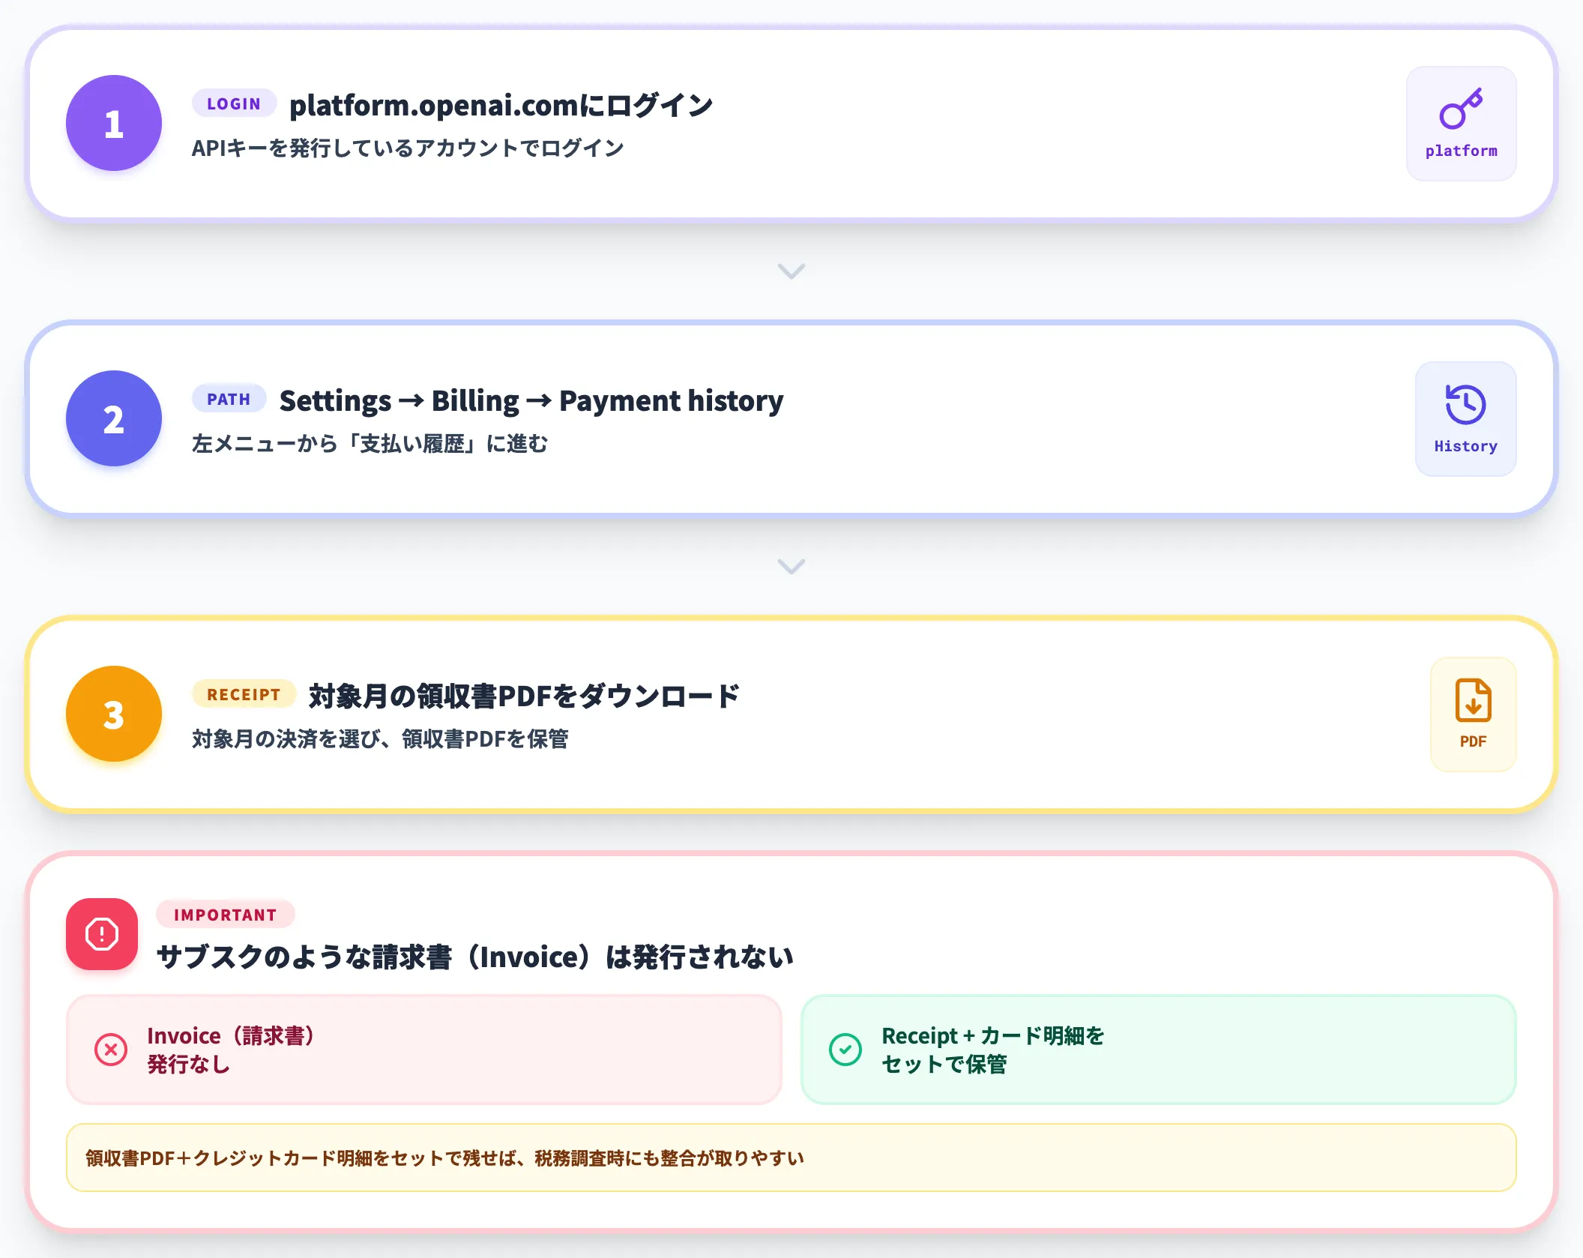Viewport: 1583px width, 1258px height.
Task: Click the History clock icon
Action: click(x=1465, y=405)
